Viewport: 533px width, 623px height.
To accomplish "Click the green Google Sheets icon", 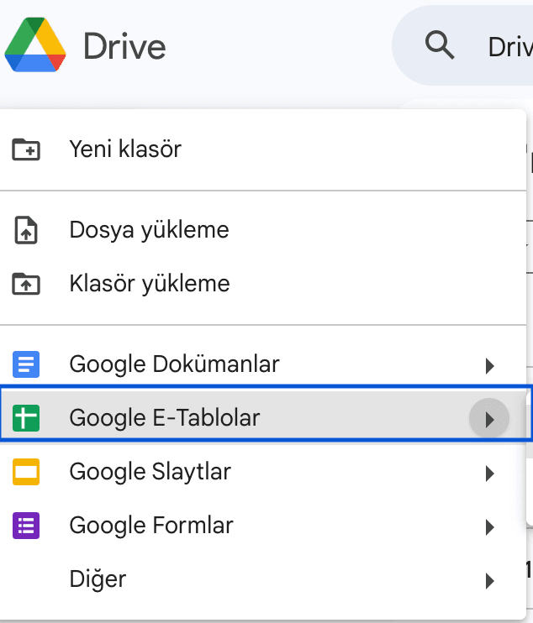I will pos(26,417).
